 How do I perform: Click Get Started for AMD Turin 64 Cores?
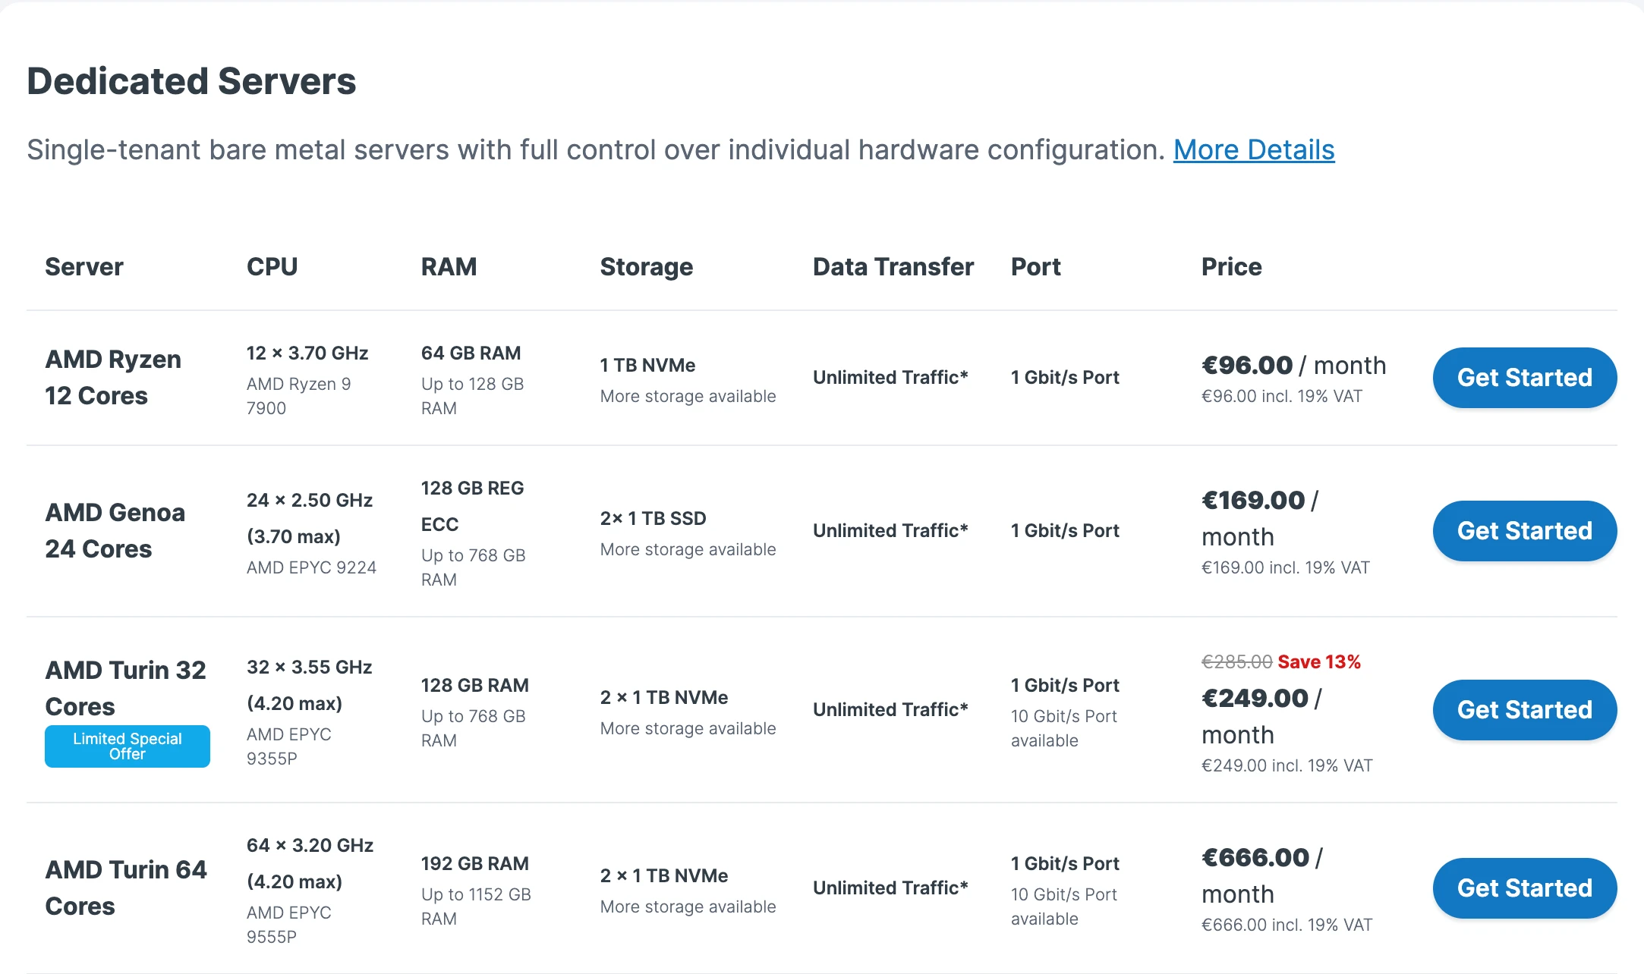[x=1525, y=888]
